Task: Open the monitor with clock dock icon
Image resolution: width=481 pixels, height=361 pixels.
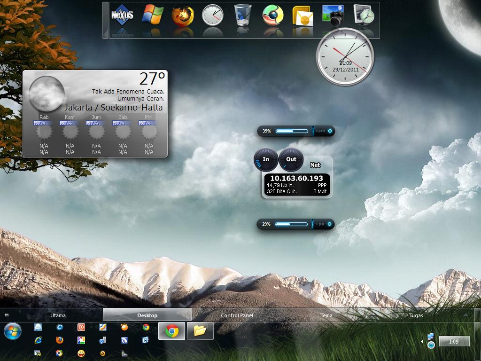Action: click(x=364, y=15)
